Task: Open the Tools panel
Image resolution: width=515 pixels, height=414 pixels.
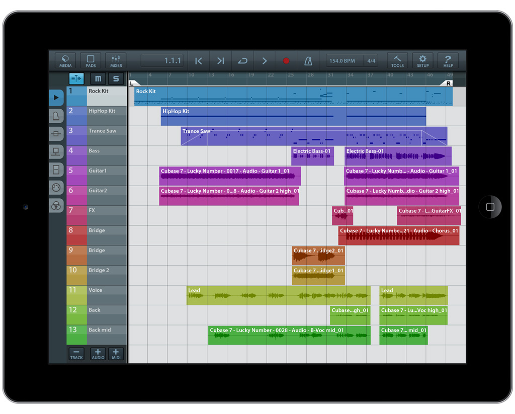Action: pyautogui.click(x=397, y=60)
